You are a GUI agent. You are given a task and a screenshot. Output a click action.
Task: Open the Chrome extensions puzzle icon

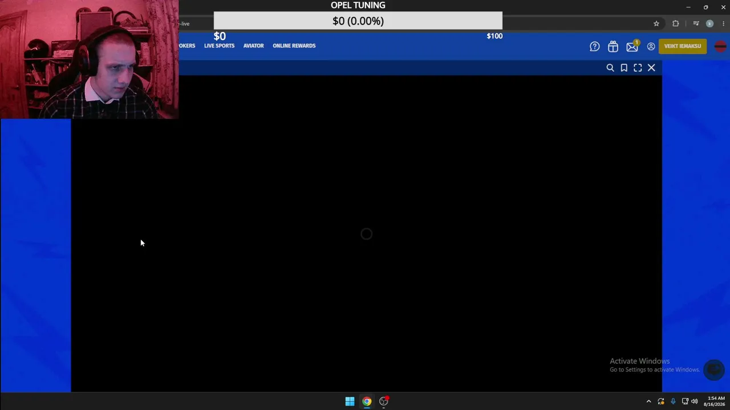point(676,23)
